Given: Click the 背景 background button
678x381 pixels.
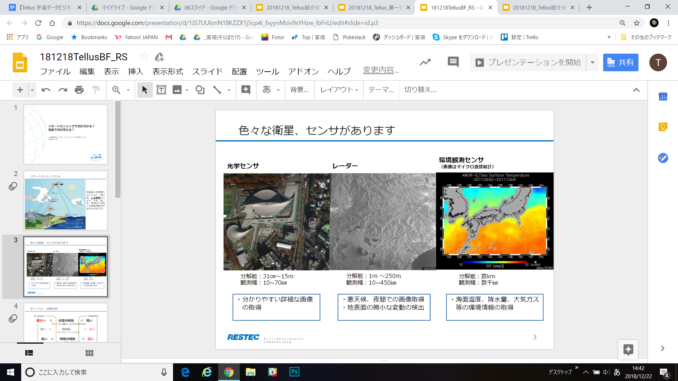Looking at the screenshot, I should 299,90.
